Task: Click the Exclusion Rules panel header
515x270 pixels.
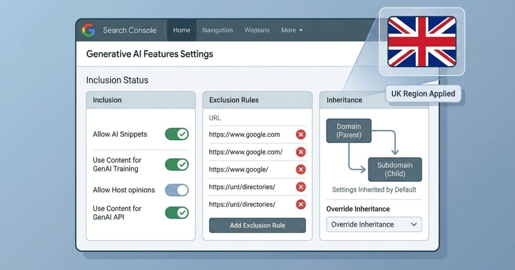Action: click(257, 100)
